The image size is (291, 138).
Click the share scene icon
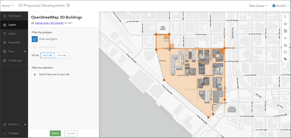coord(285,52)
